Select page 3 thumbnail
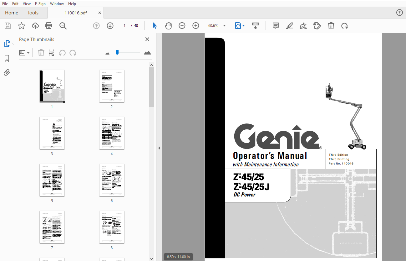 pos(52,133)
